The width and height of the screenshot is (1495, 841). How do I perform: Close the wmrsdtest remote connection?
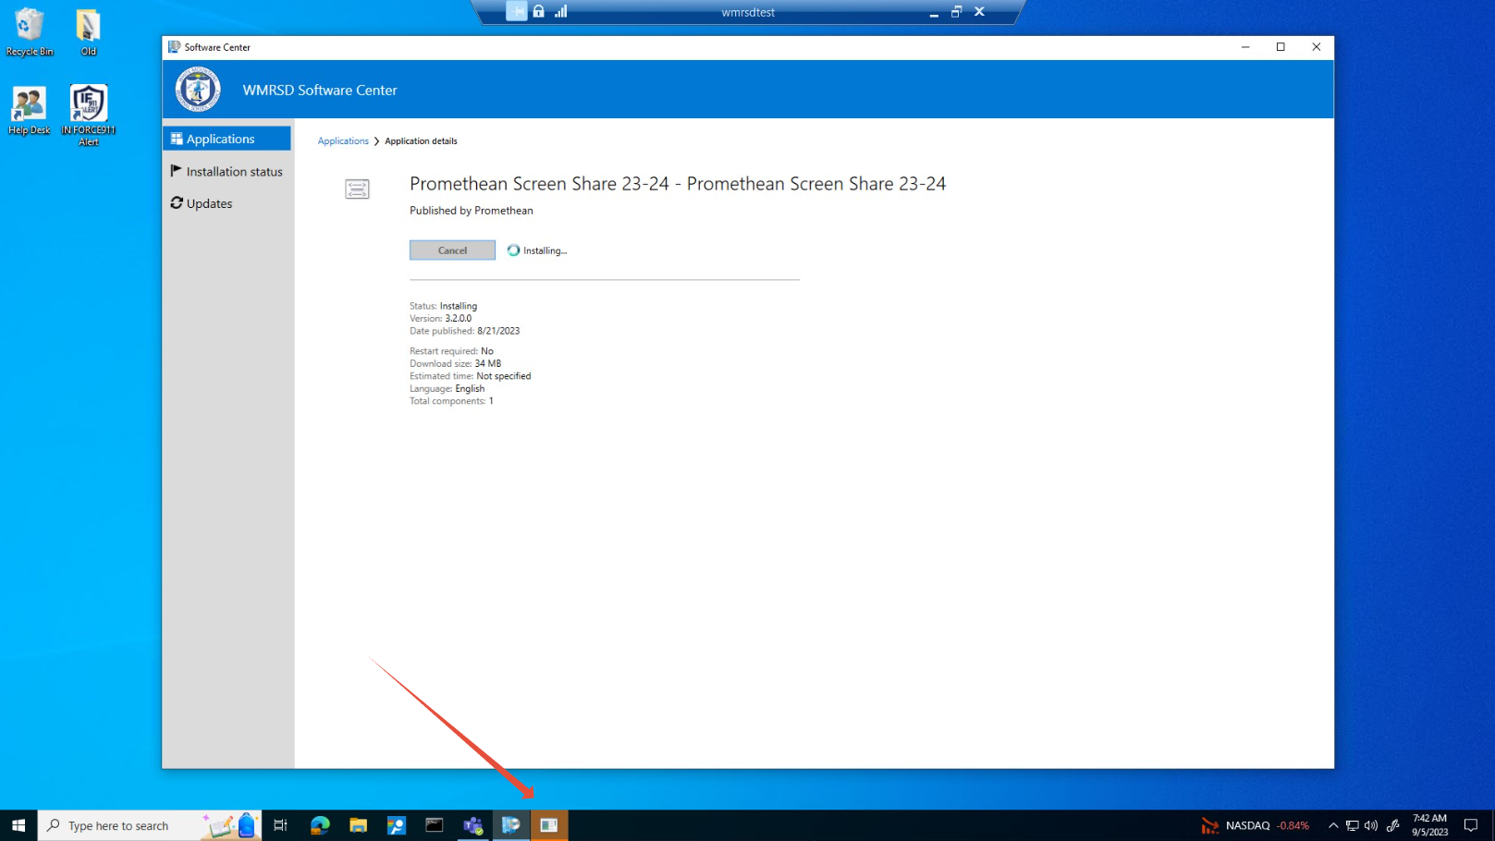point(979,12)
